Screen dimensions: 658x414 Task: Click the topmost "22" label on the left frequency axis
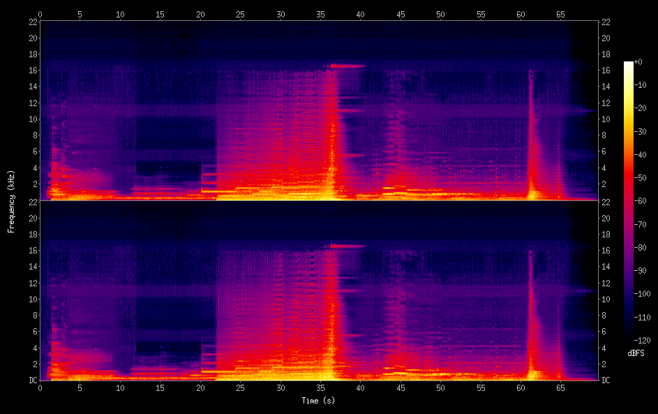(33, 22)
